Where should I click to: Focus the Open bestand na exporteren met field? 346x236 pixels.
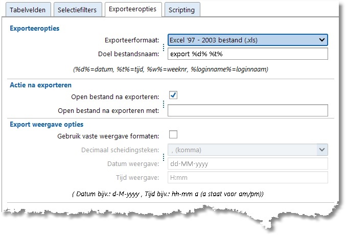248,110
